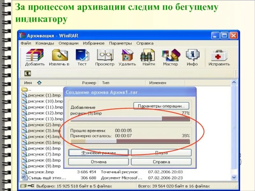
Task: Click the Найти binoculars icon
Action: (148, 55)
